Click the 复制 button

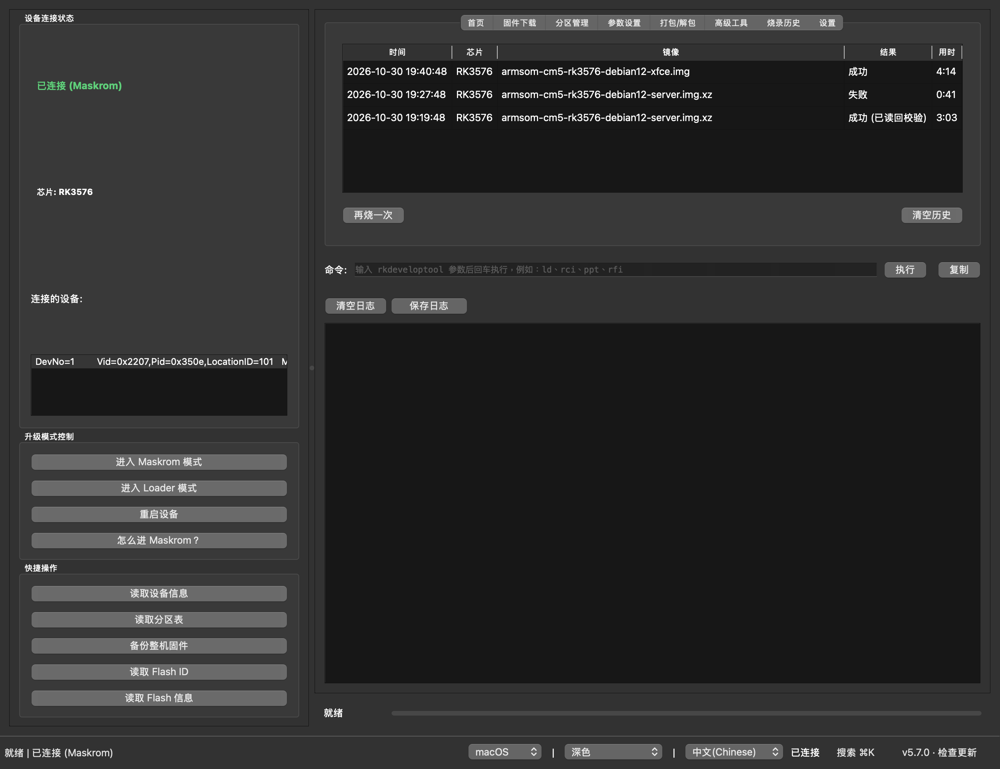959,270
